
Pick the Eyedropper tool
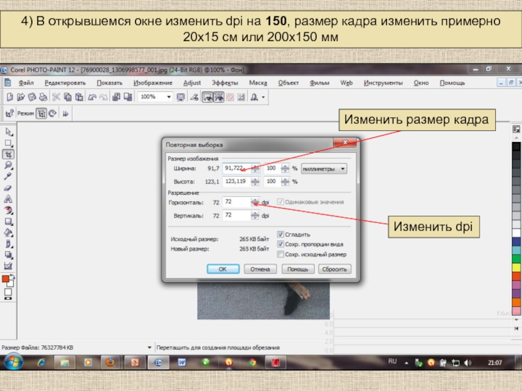pyautogui.click(x=9, y=177)
